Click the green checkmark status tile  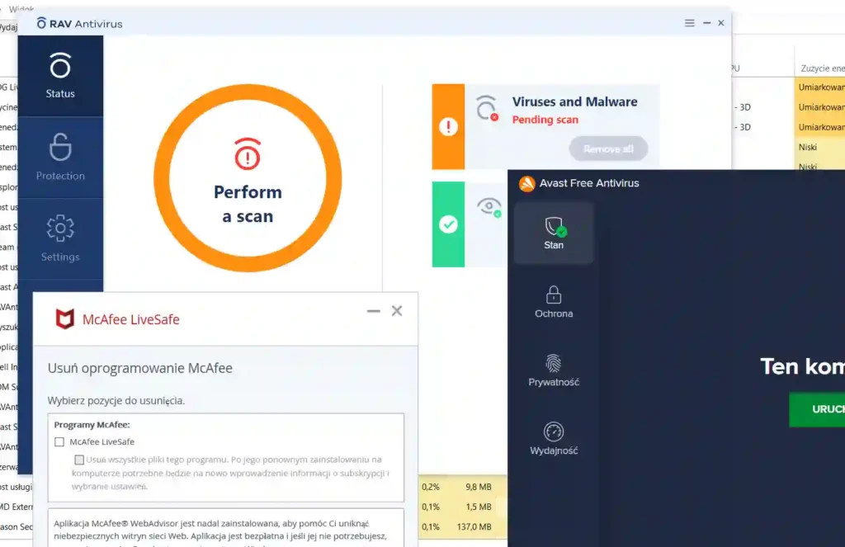coord(448,224)
